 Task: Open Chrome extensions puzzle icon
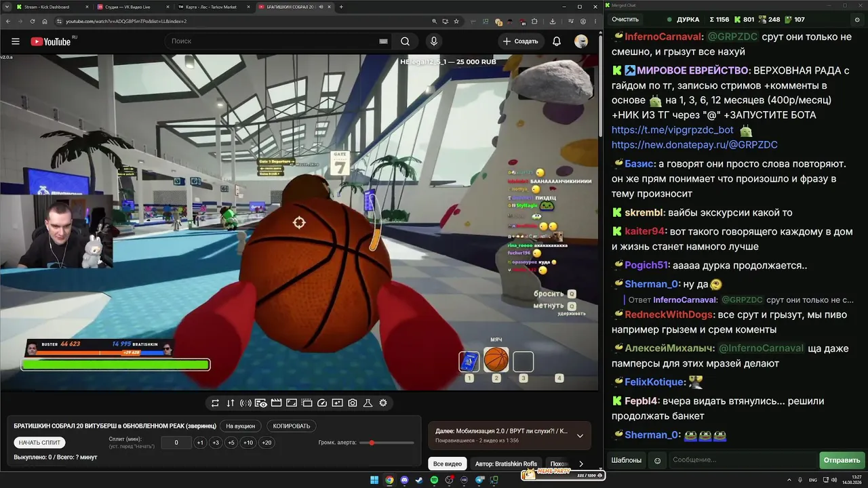[x=534, y=21]
